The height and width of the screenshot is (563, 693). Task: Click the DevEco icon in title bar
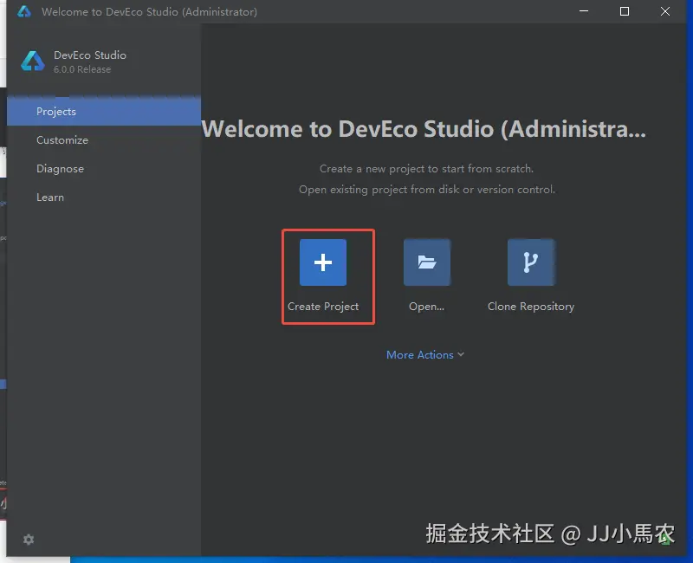click(24, 11)
